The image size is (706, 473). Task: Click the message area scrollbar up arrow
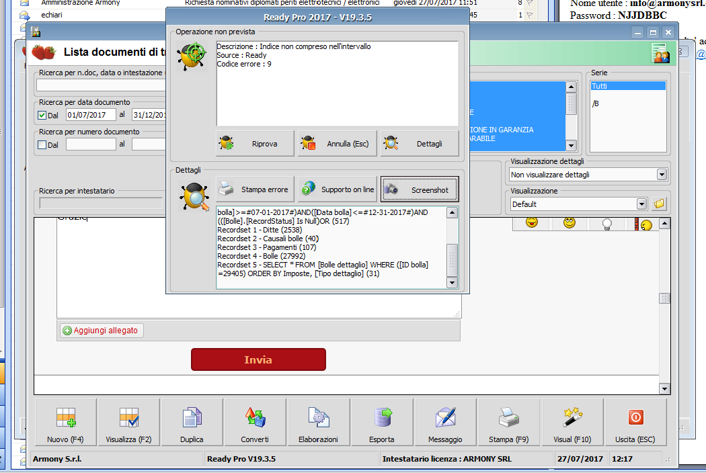[664, 224]
